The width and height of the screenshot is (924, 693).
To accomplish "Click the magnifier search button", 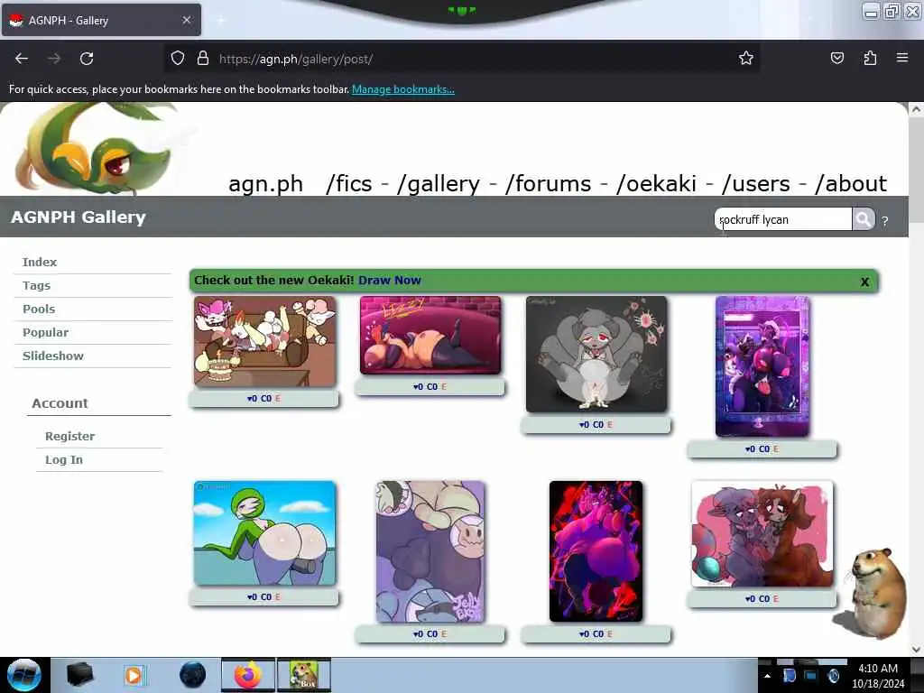I will (x=864, y=219).
